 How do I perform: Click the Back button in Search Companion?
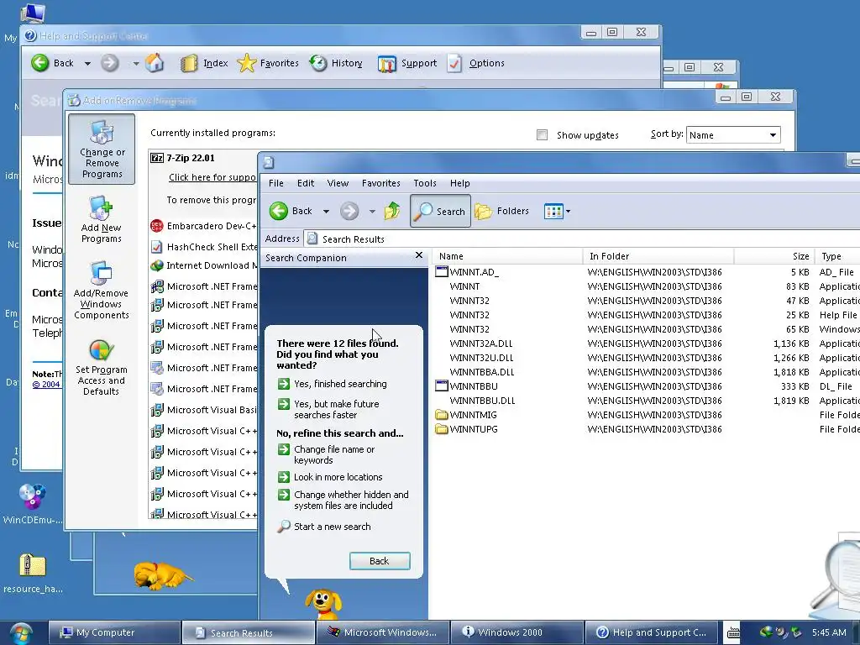pos(380,561)
